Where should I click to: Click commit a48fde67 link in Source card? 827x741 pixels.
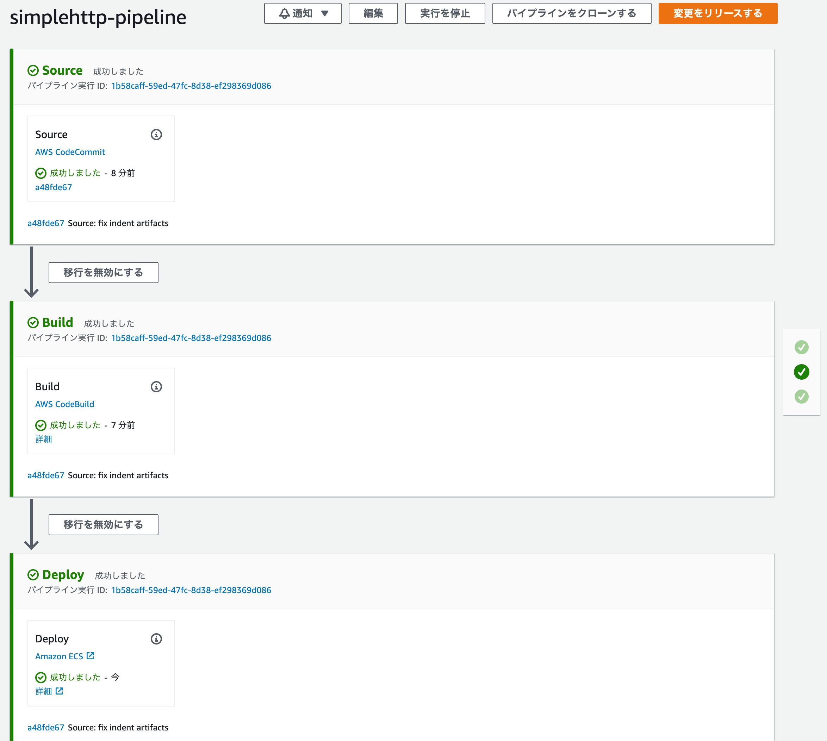[53, 187]
